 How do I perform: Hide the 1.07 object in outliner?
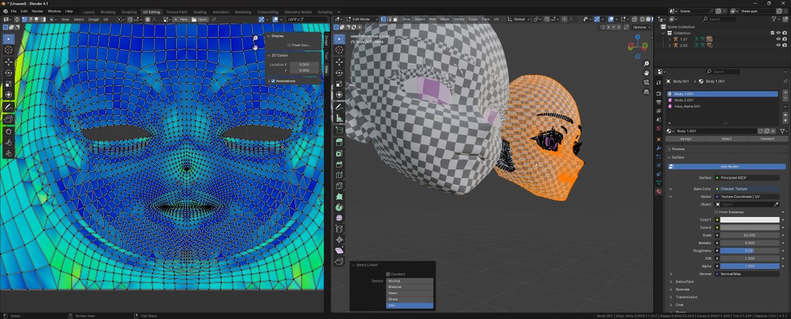[778, 40]
